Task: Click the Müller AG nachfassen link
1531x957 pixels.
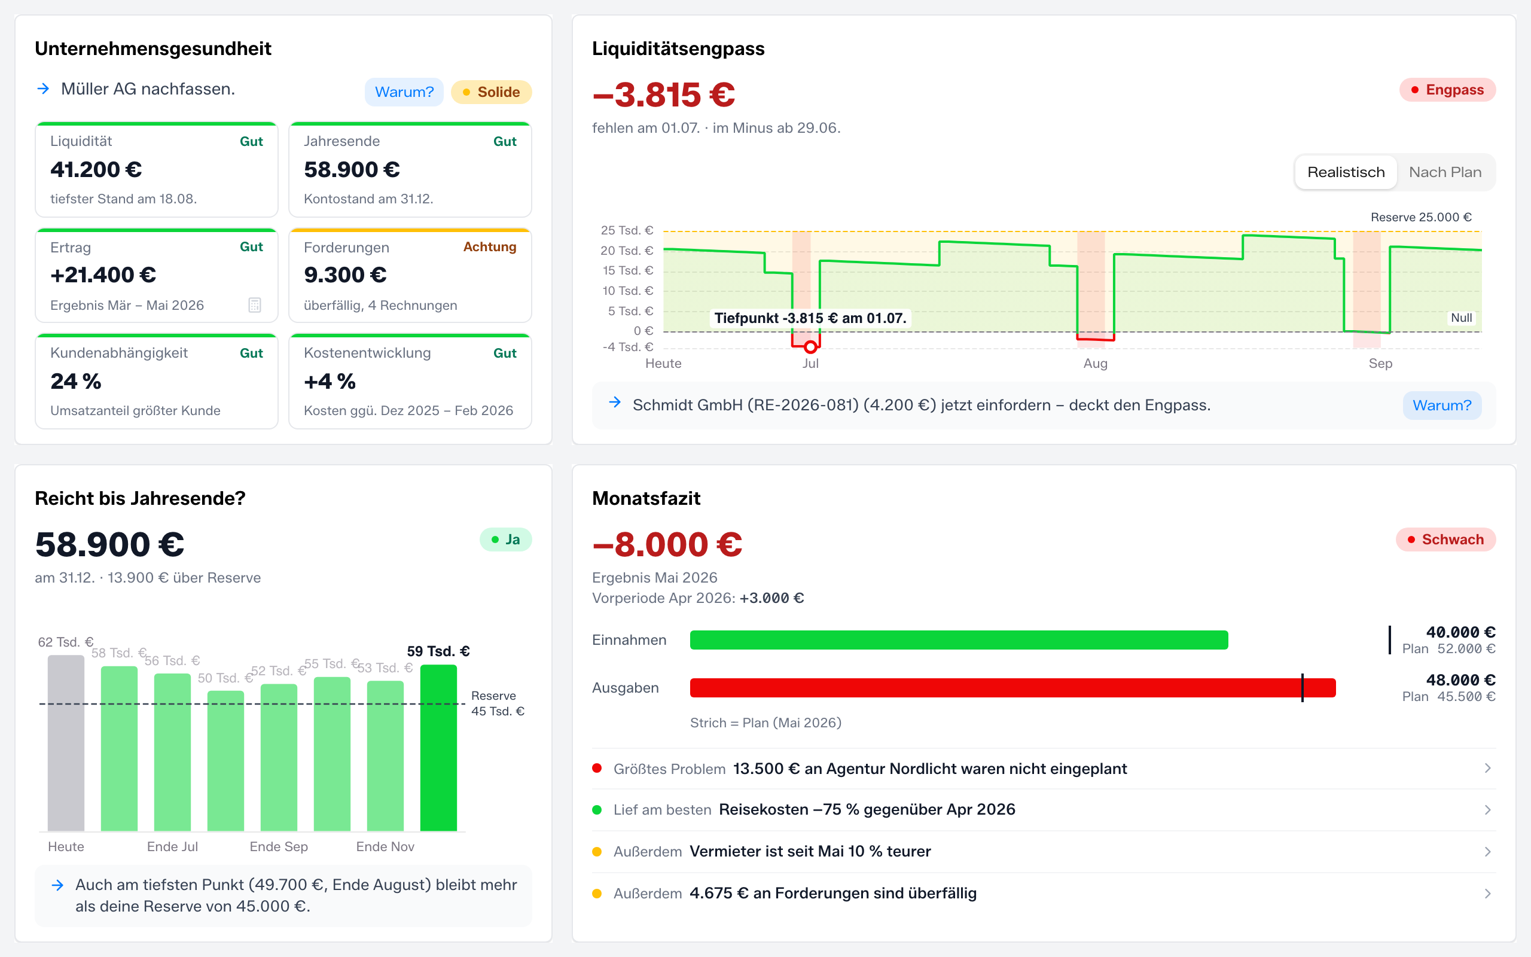Action: point(147,89)
